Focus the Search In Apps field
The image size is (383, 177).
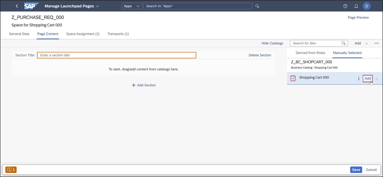(x=198, y=6)
